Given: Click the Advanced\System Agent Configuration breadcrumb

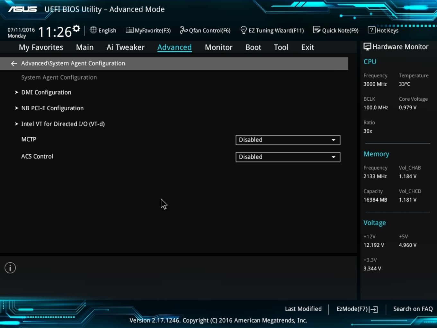Looking at the screenshot, I should (73, 63).
